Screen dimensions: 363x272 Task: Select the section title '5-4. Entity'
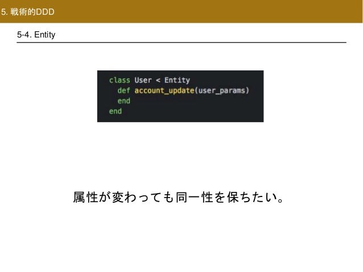(36, 35)
